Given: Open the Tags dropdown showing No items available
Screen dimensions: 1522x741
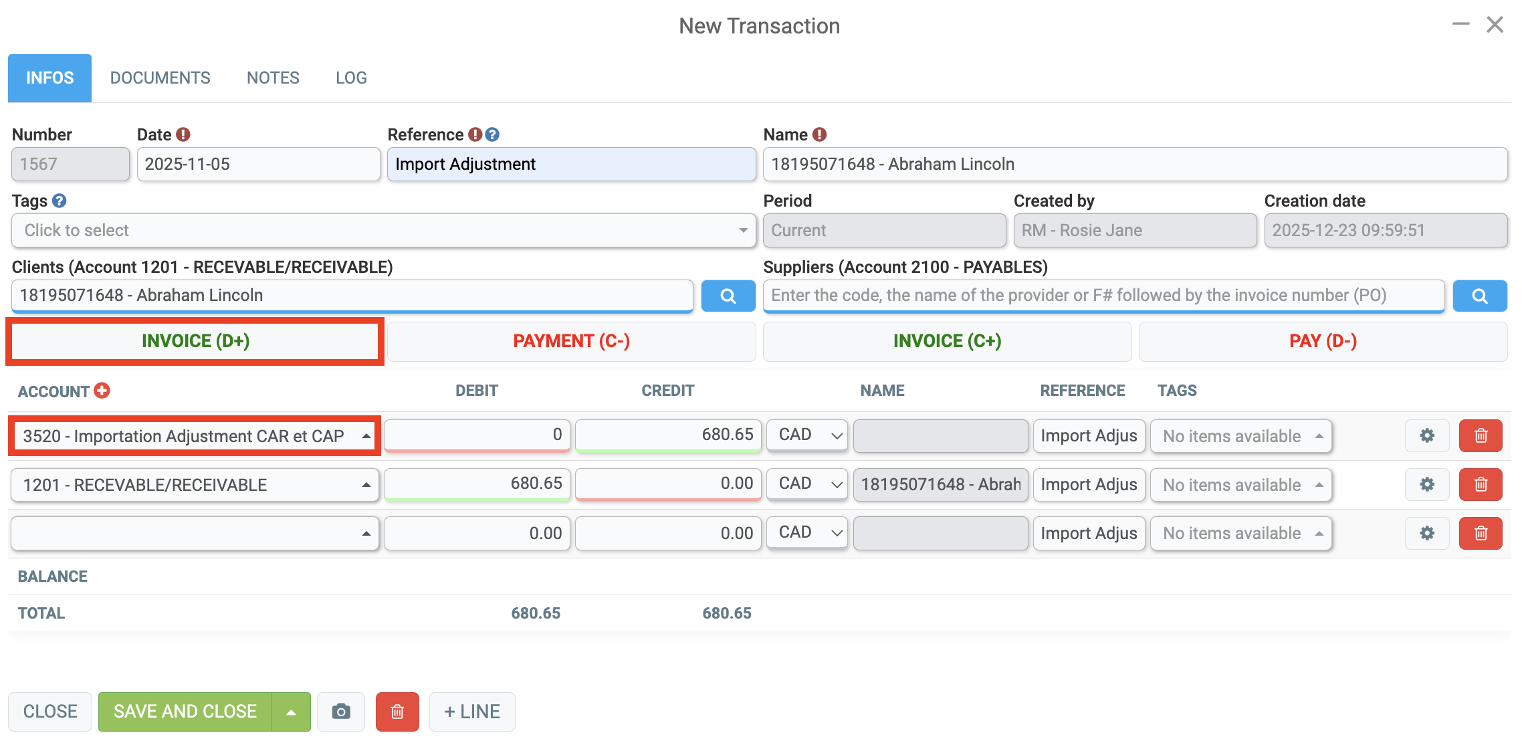Looking at the screenshot, I should click(x=1240, y=435).
